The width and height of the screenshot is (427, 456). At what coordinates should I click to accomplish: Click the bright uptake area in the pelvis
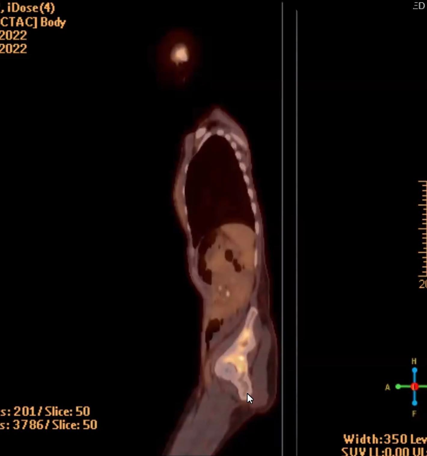237,357
